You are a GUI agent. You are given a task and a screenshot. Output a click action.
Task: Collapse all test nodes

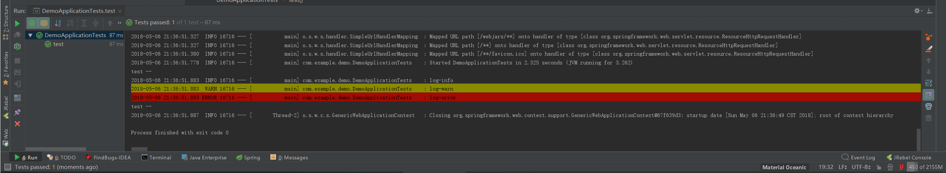coord(96,23)
